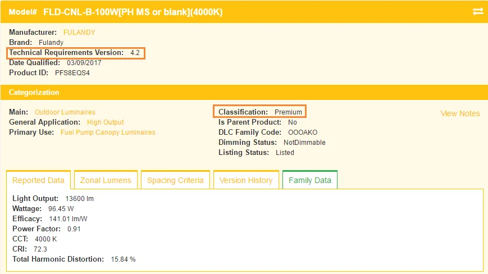Image resolution: width=488 pixels, height=274 pixels.
Task: Click the High Output application link
Action: point(105,122)
